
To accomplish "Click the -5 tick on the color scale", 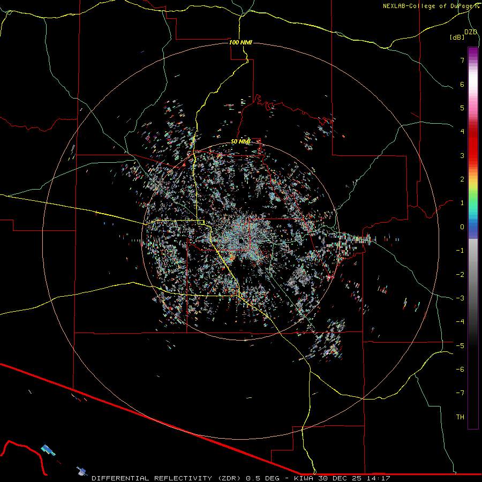I will pyautogui.click(x=460, y=346).
